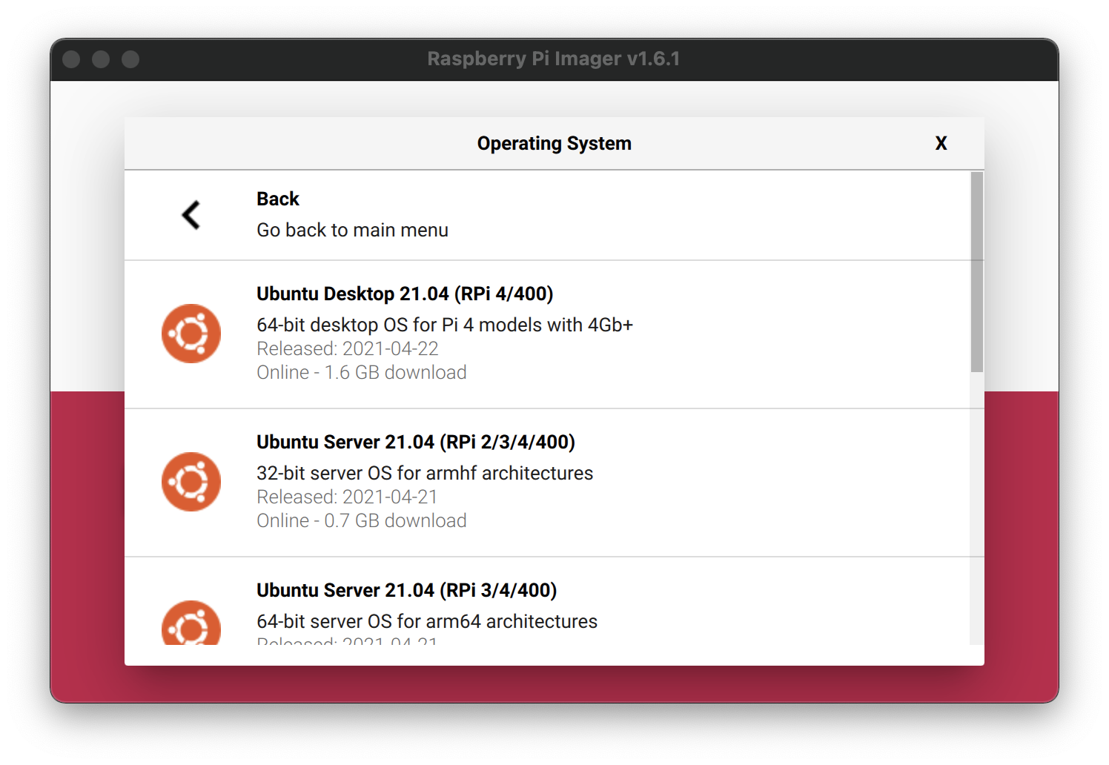The height and width of the screenshot is (765, 1109).
Task: Click the Back list entry title
Action: pos(278,199)
